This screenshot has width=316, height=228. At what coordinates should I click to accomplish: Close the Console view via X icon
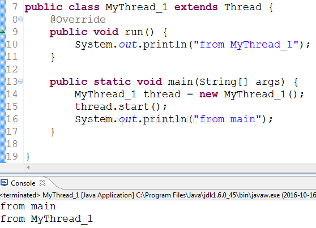(x=42, y=183)
